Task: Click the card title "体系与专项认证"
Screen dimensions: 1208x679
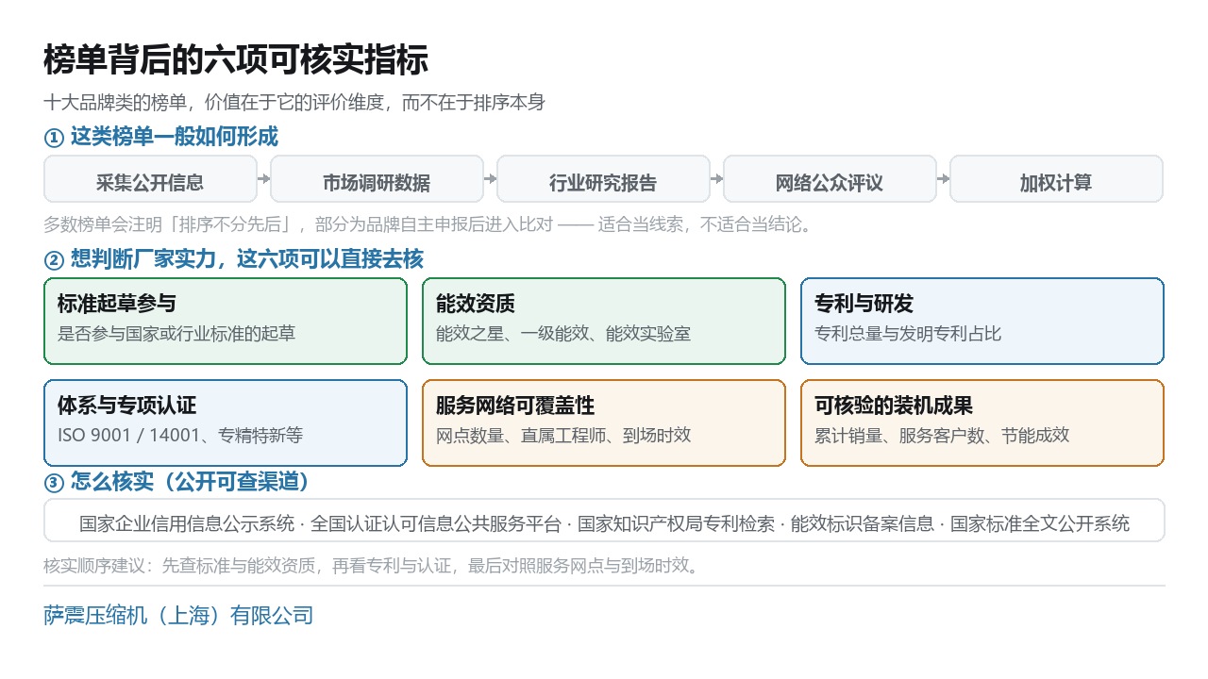Action: coord(126,406)
